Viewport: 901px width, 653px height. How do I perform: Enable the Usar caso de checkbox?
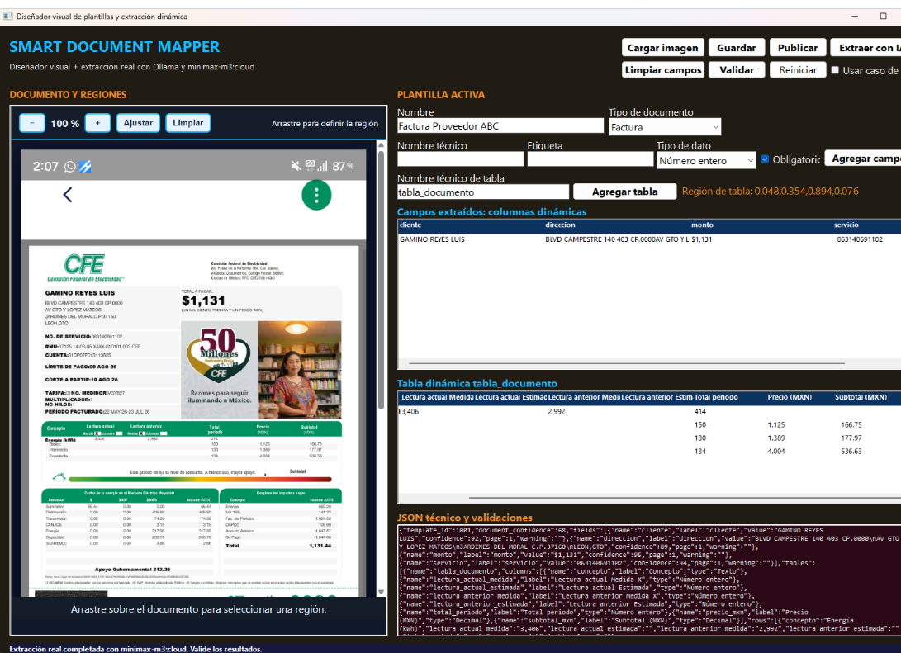pyautogui.click(x=835, y=70)
